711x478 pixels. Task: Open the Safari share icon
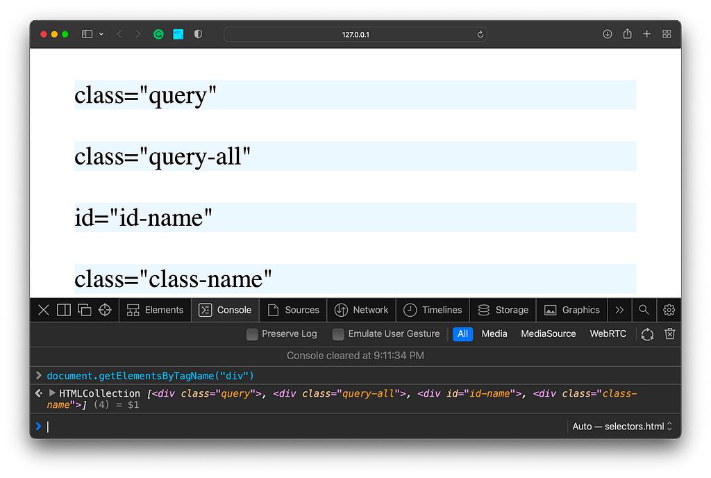coord(627,34)
